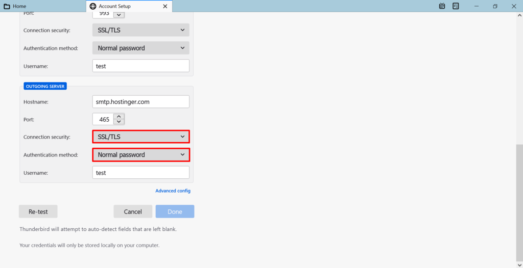Image resolution: width=523 pixels, height=268 pixels.
Task: Increase the outgoing port value
Action: click(x=119, y=116)
